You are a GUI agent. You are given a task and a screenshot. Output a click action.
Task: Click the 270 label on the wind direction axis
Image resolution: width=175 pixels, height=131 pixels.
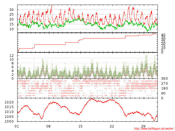click(164, 84)
